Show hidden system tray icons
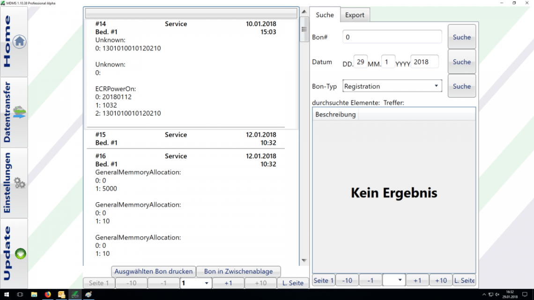Screen dimensions: 534x300 coord(484,294)
